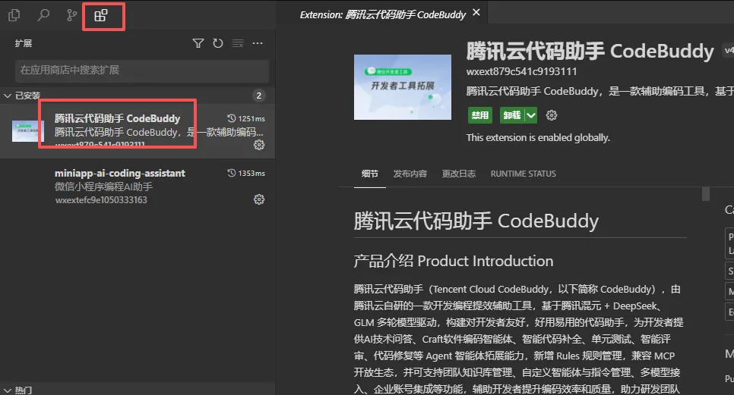Switch to the RUNTIME STATUS tab

pyautogui.click(x=524, y=174)
